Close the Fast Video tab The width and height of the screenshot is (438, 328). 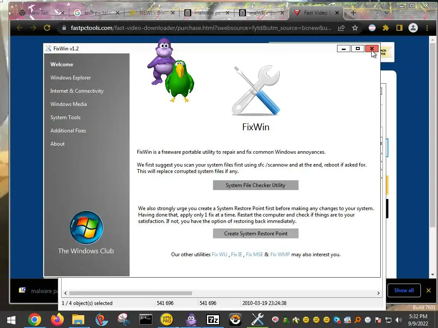click(337, 13)
